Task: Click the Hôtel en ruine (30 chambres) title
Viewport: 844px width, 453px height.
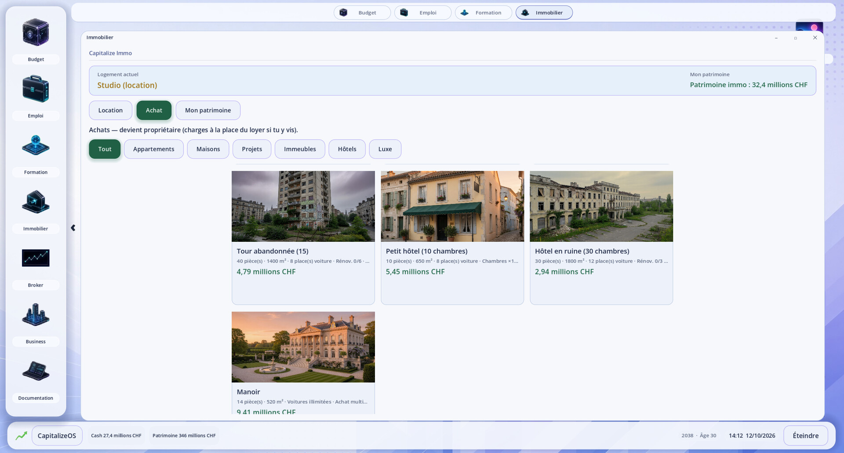Action: (x=582, y=251)
